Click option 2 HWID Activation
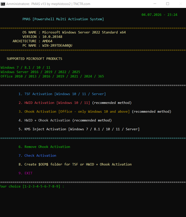 pos(75,103)
